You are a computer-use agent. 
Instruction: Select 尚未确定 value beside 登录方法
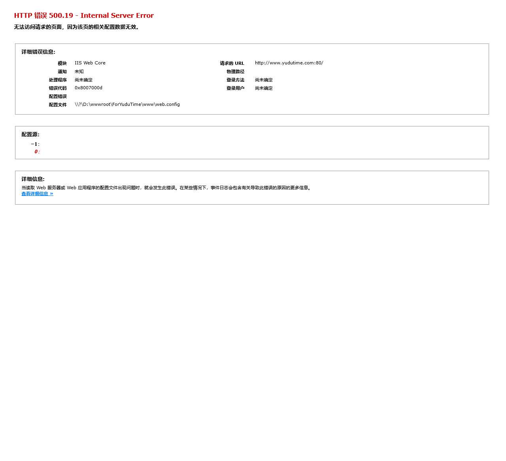tap(264, 80)
